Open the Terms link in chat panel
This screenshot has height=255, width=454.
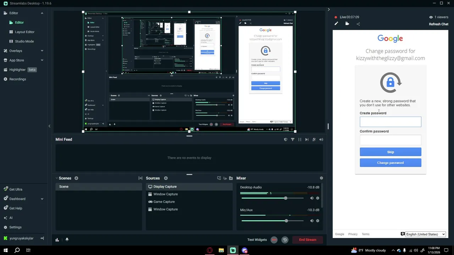(365, 234)
